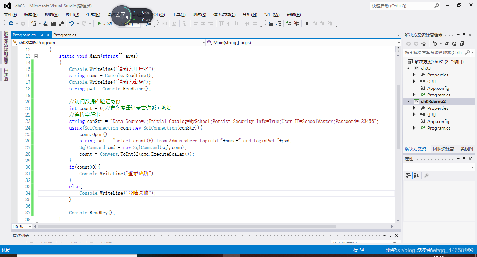This screenshot has width=477, height=257.
Task: Click the App.config file under ch03demo2
Action: coord(438,121)
